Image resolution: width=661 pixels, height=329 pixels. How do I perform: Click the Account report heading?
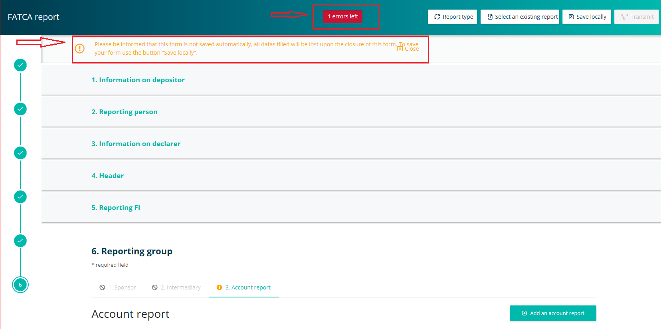tap(131, 314)
